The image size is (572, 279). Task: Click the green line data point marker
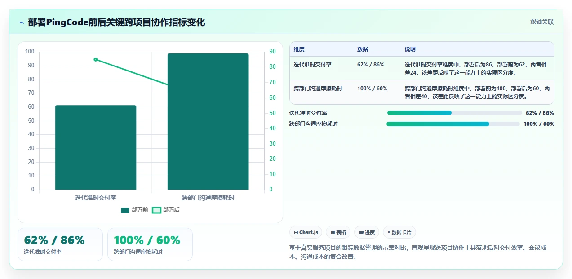96,59
